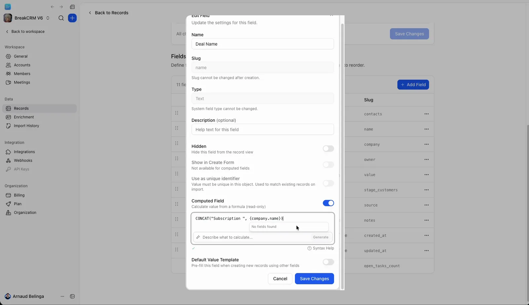Click drag handle icon on the contacts row
Viewport: 529px width, 305px height.
click(177, 113)
